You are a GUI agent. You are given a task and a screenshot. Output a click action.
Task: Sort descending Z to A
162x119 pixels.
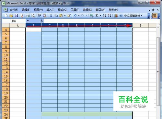109,16
